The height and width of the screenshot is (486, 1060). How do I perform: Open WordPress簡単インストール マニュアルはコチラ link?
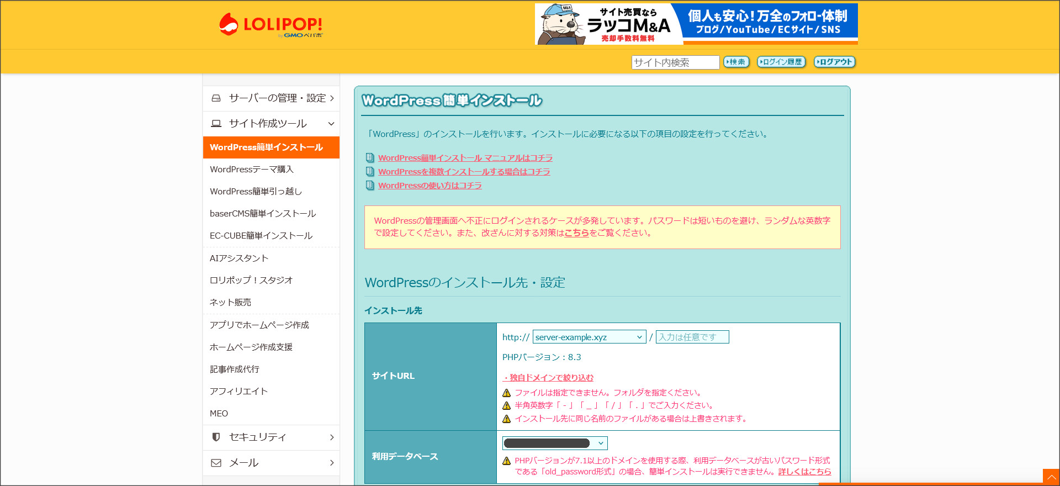[465, 158]
